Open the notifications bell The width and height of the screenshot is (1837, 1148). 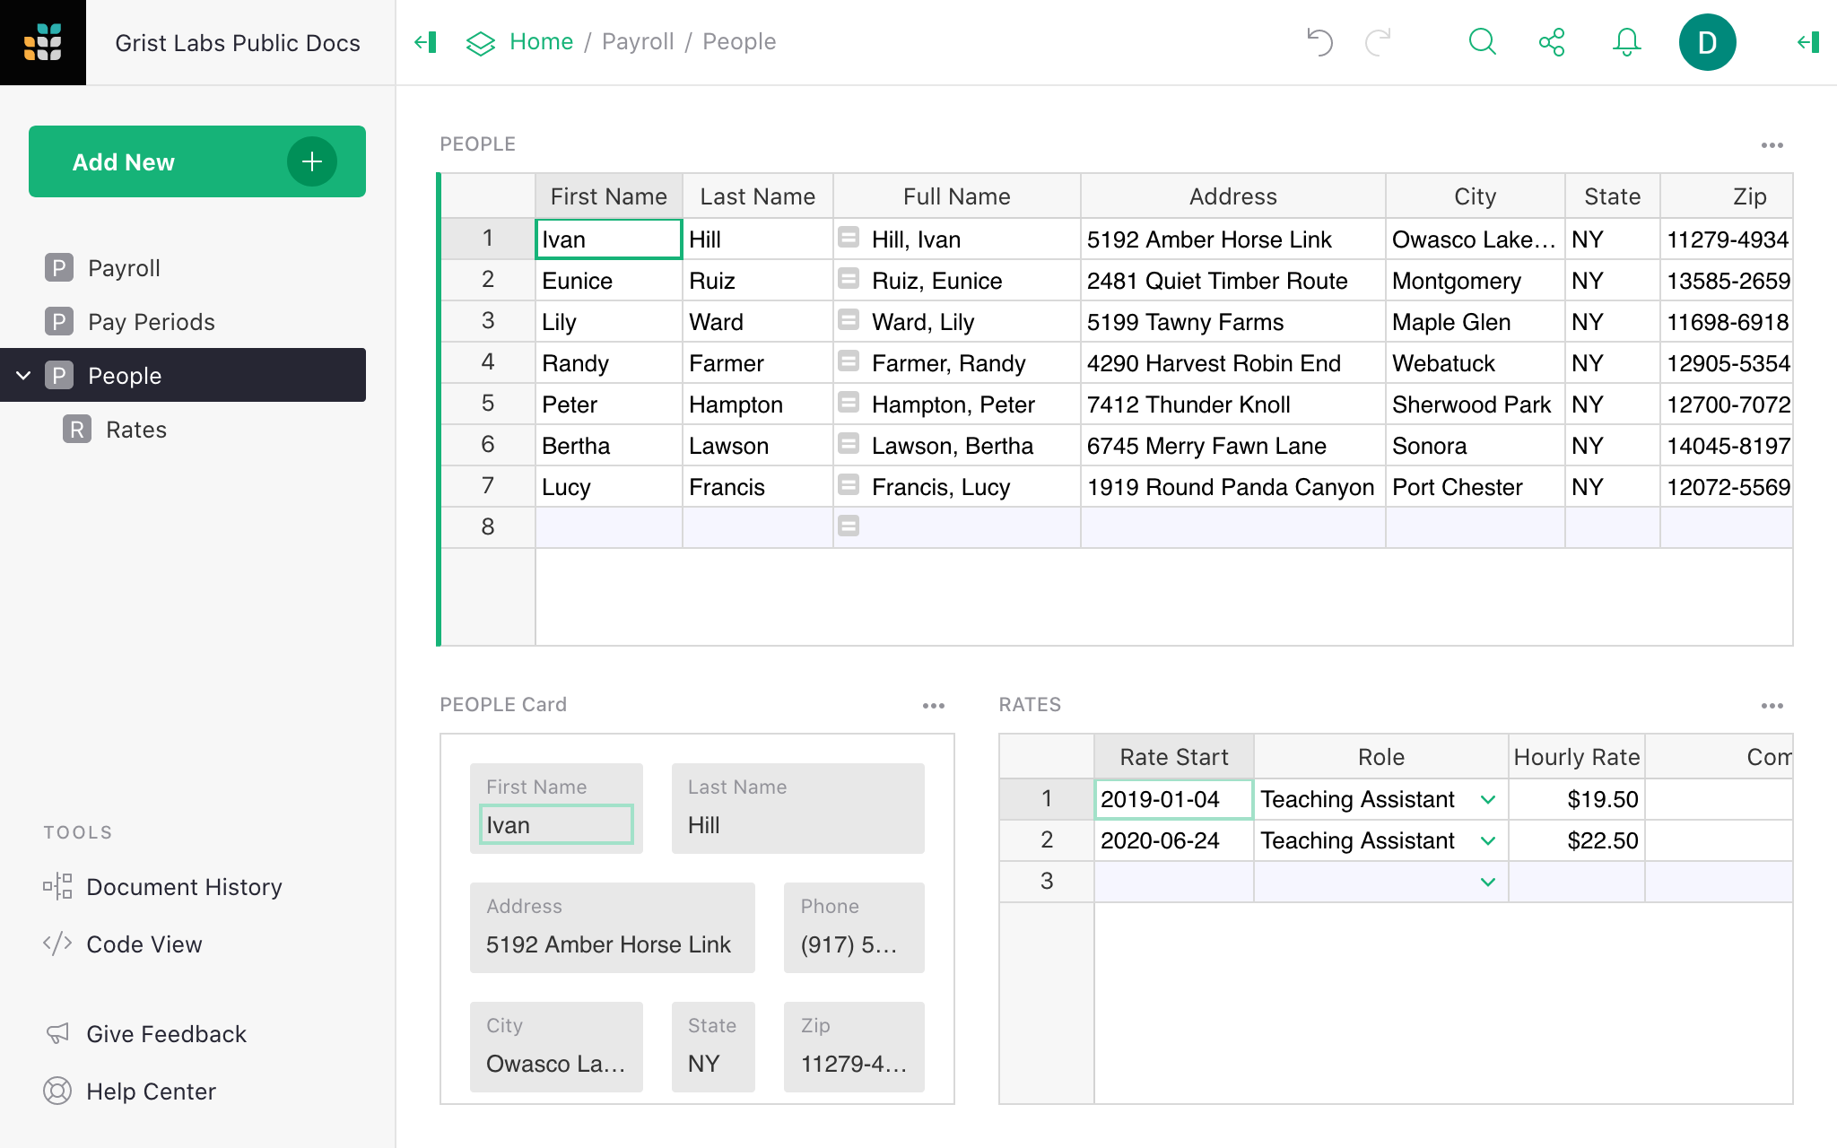point(1626,42)
